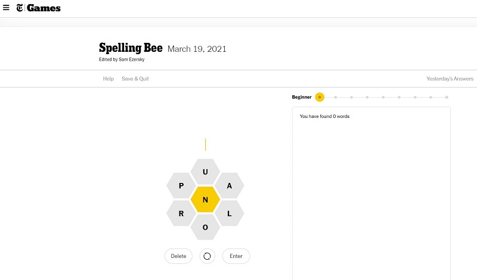Submit the word with the Enter button

236,256
